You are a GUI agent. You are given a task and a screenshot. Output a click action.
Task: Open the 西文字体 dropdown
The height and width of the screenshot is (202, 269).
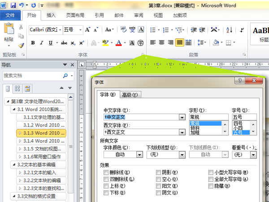pos(182,132)
